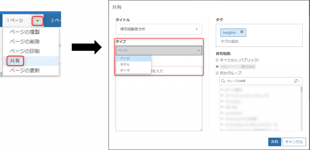Image resolution: width=310 pixels, height=150 pixels.
Task: Choose ページの複製 from the menu
Action: tap(25, 32)
